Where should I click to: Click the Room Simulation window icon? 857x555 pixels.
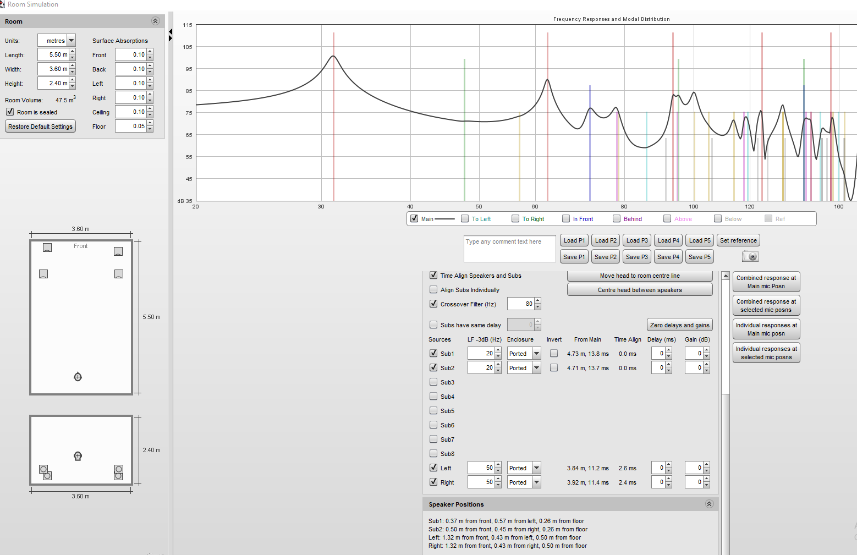(x=2, y=4)
